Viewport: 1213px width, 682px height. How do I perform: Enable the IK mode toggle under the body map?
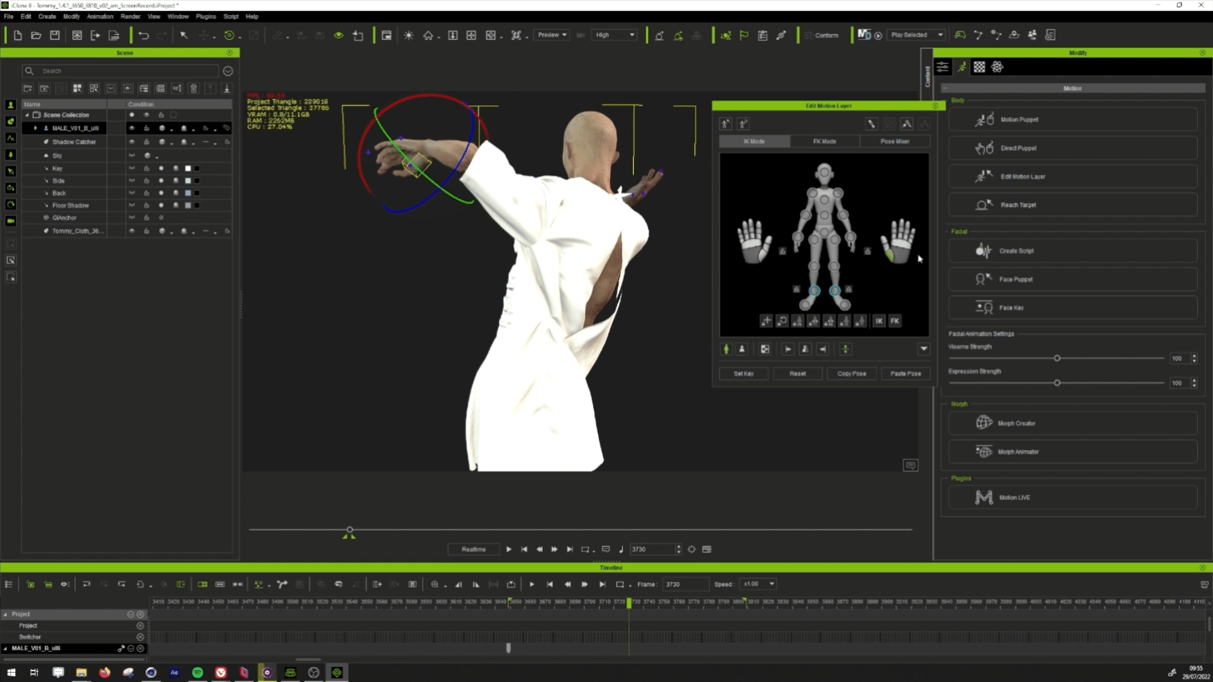point(879,321)
